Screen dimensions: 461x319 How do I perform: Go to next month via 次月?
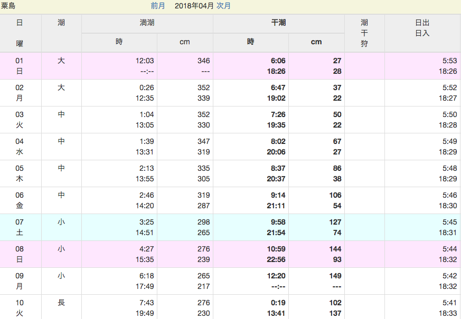point(223,6)
